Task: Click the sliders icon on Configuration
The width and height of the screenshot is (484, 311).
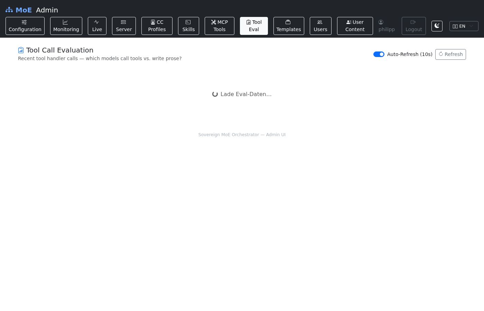Action: tap(24, 22)
